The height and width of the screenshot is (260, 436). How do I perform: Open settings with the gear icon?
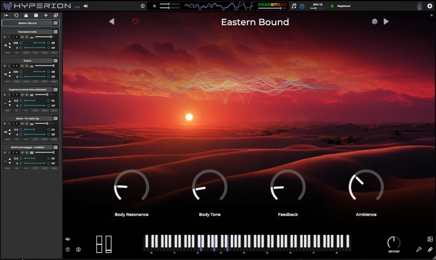pos(429,6)
